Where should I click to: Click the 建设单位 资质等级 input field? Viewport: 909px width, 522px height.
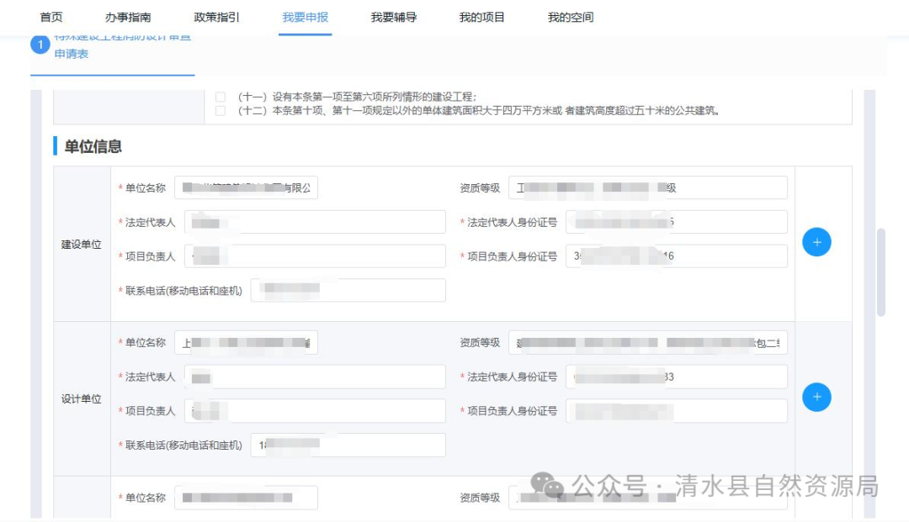(x=648, y=187)
